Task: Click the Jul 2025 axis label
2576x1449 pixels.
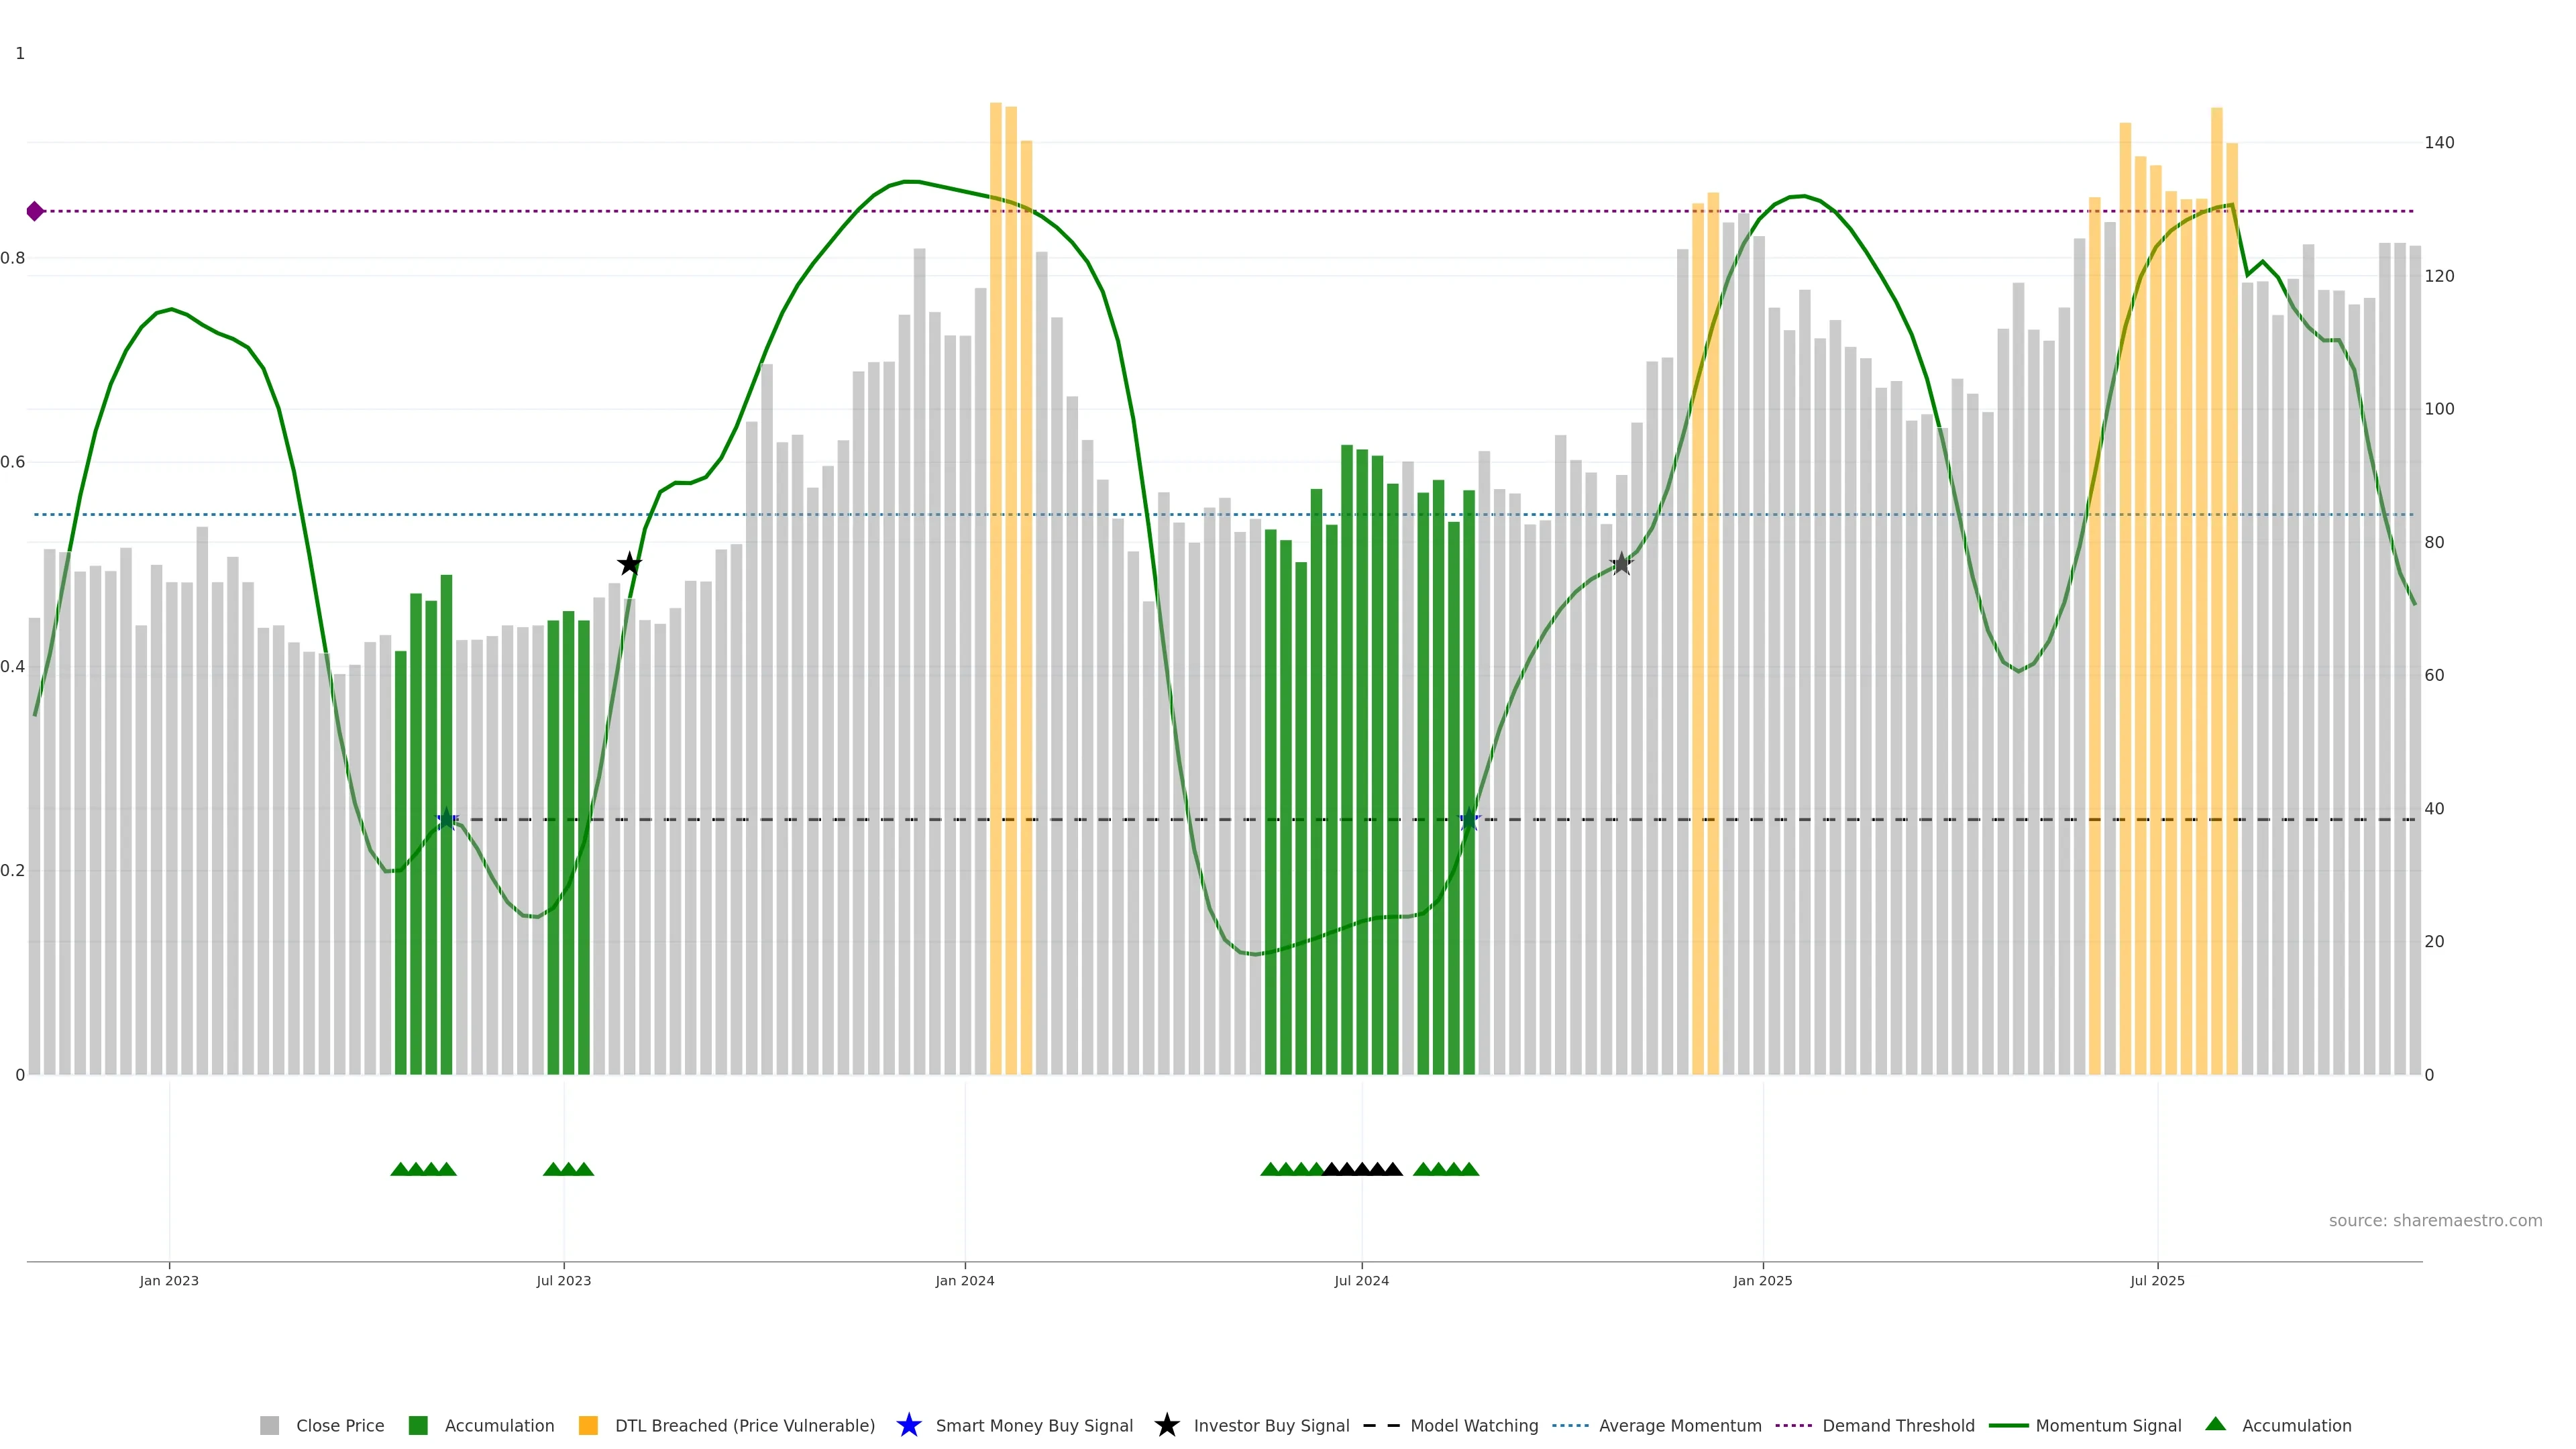Action: 2157,1281
